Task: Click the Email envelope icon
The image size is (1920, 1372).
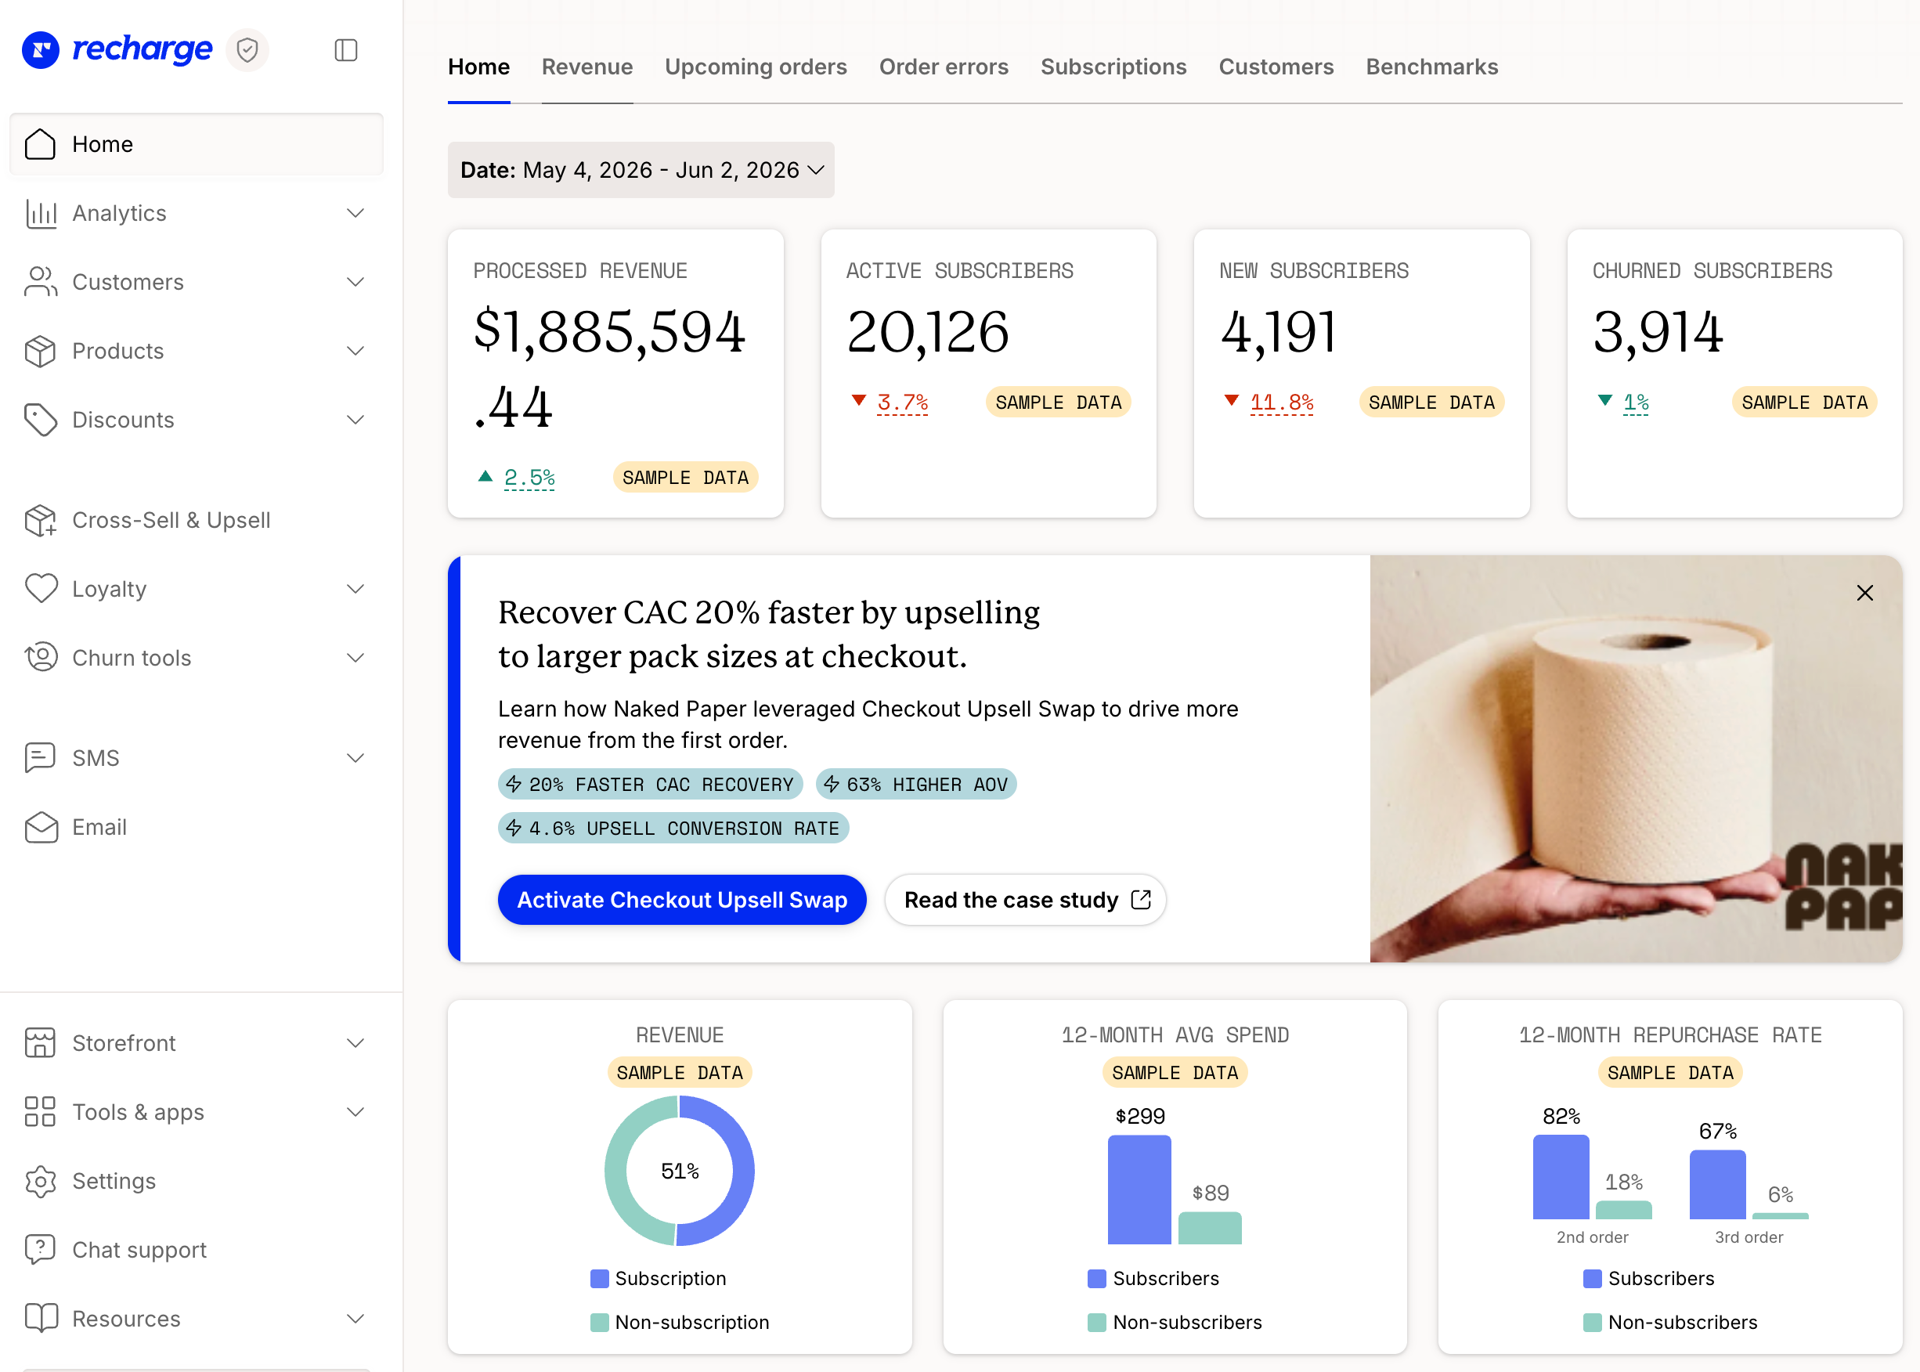Action: [41, 827]
